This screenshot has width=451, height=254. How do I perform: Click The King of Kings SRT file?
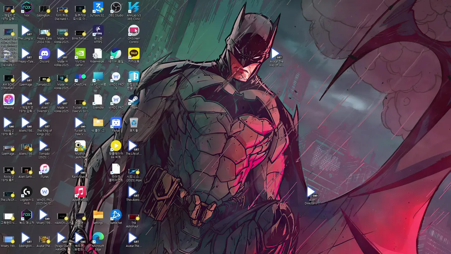click(44, 126)
